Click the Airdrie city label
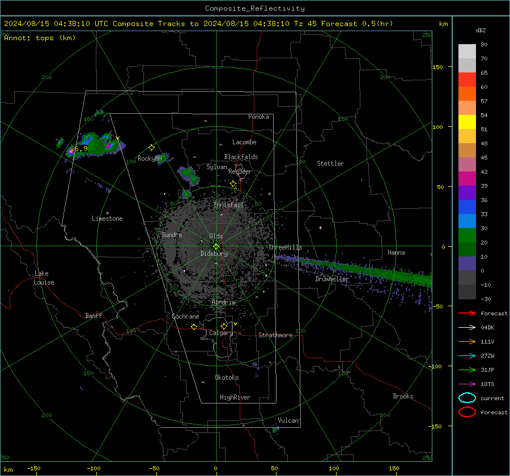The width and height of the screenshot is (510, 476). pos(223,302)
